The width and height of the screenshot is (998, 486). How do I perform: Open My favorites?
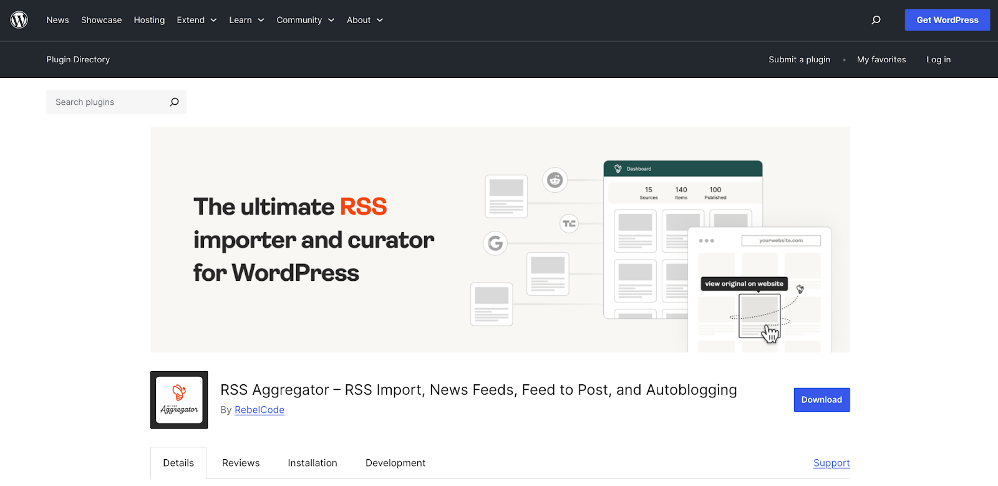(x=881, y=59)
